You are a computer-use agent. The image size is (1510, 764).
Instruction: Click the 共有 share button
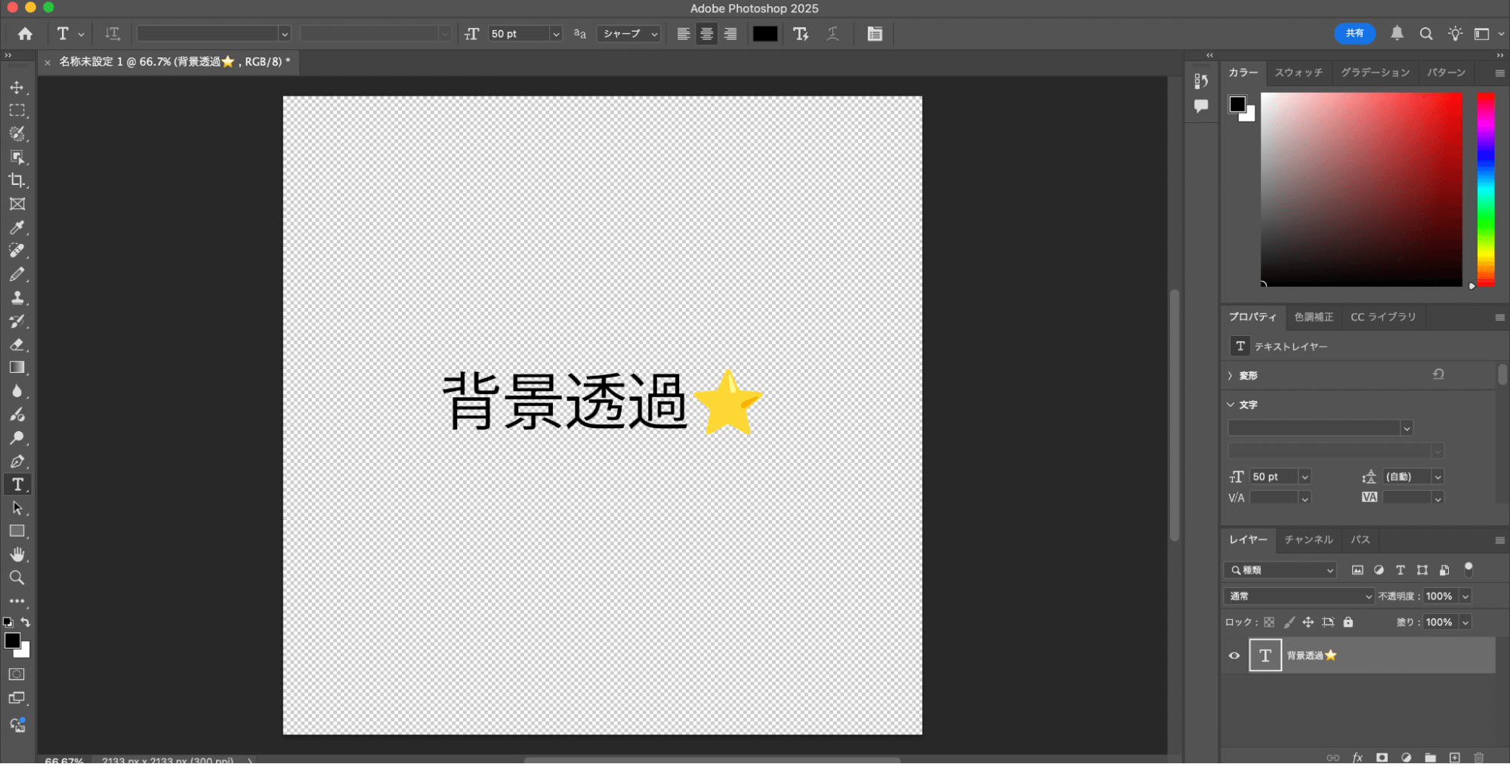(1355, 33)
